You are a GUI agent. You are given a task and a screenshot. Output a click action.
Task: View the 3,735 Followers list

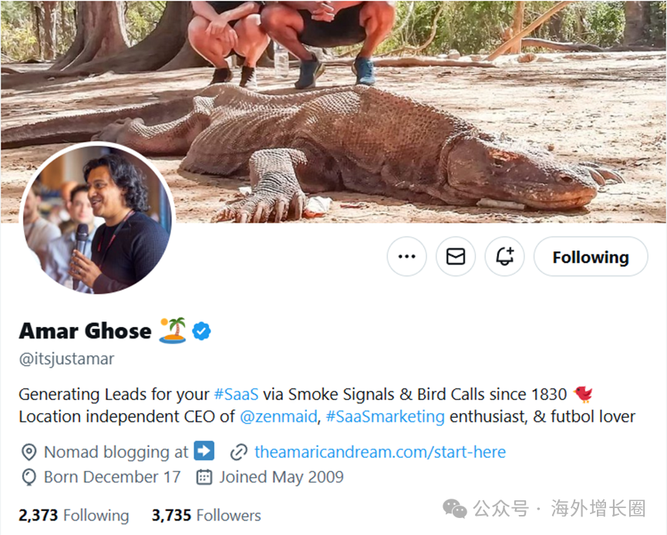[x=206, y=515]
